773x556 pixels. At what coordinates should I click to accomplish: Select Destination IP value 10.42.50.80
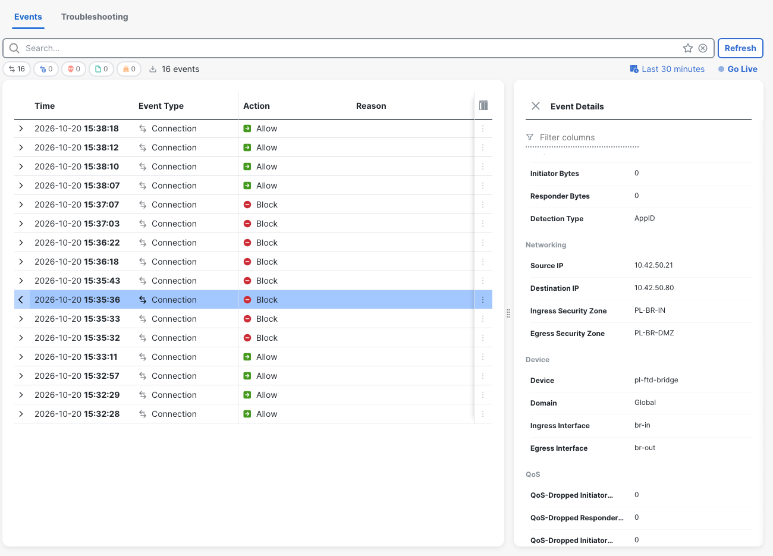coord(654,288)
